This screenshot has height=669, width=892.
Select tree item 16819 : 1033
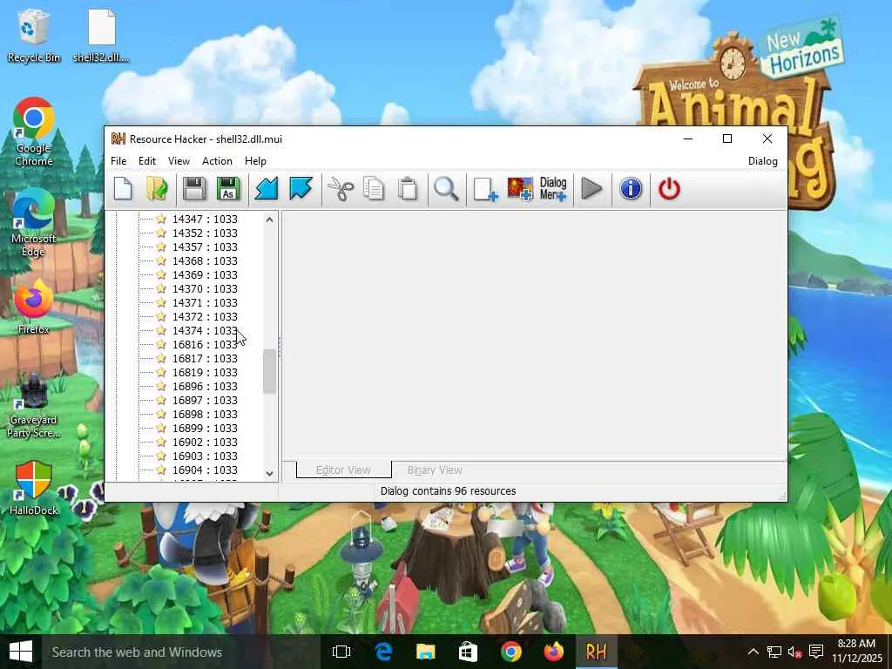coord(205,372)
